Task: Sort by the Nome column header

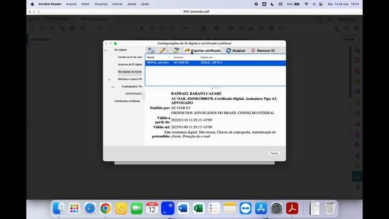Action: coord(158,57)
